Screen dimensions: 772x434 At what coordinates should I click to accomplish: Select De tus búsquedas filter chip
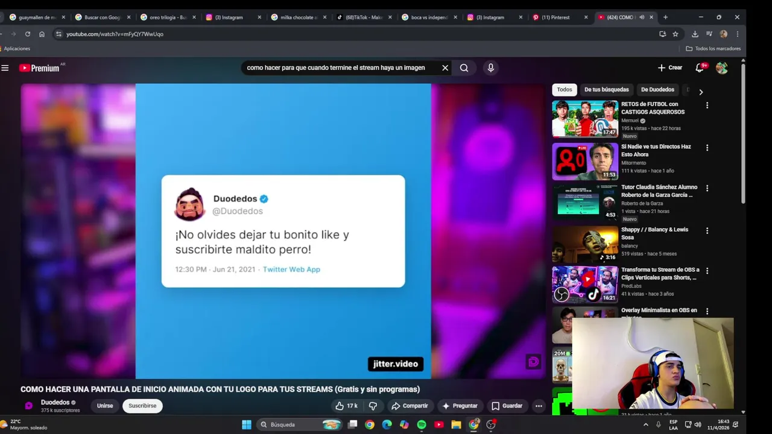point(606,90)
